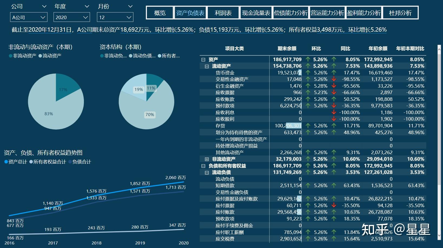The width and height of the screenshot is (443, 248).
Task: Click the chevron next to 年度 header
Action: click(x=87, y=6)
